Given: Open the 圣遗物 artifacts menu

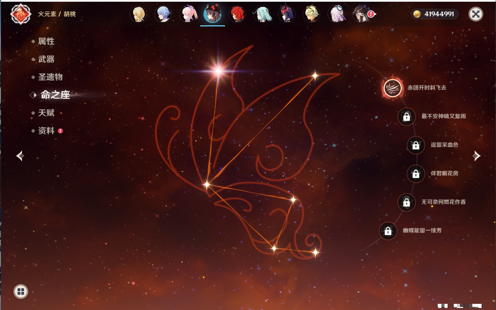Looking at the screenshot, I should (50, 77).
